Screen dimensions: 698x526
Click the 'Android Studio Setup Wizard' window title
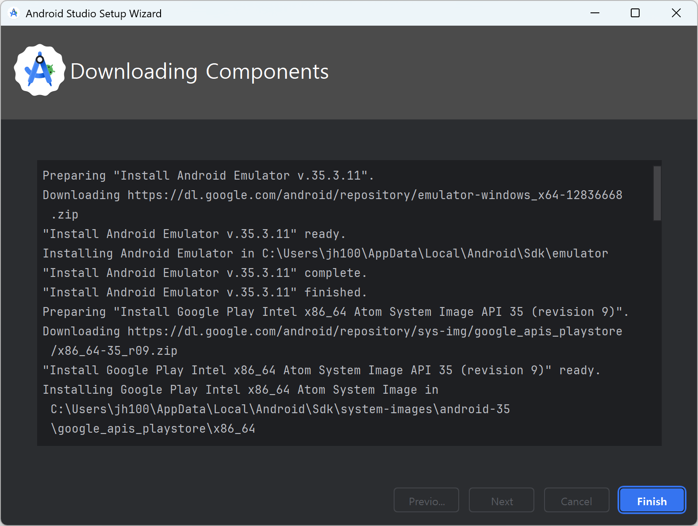point(94,14)
